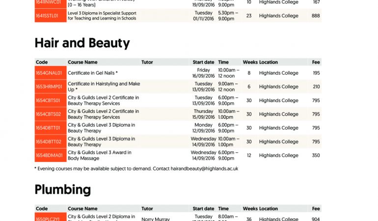Click fee value 888
378x221 pixels.
pyautogui.click(x=316, y=16)
